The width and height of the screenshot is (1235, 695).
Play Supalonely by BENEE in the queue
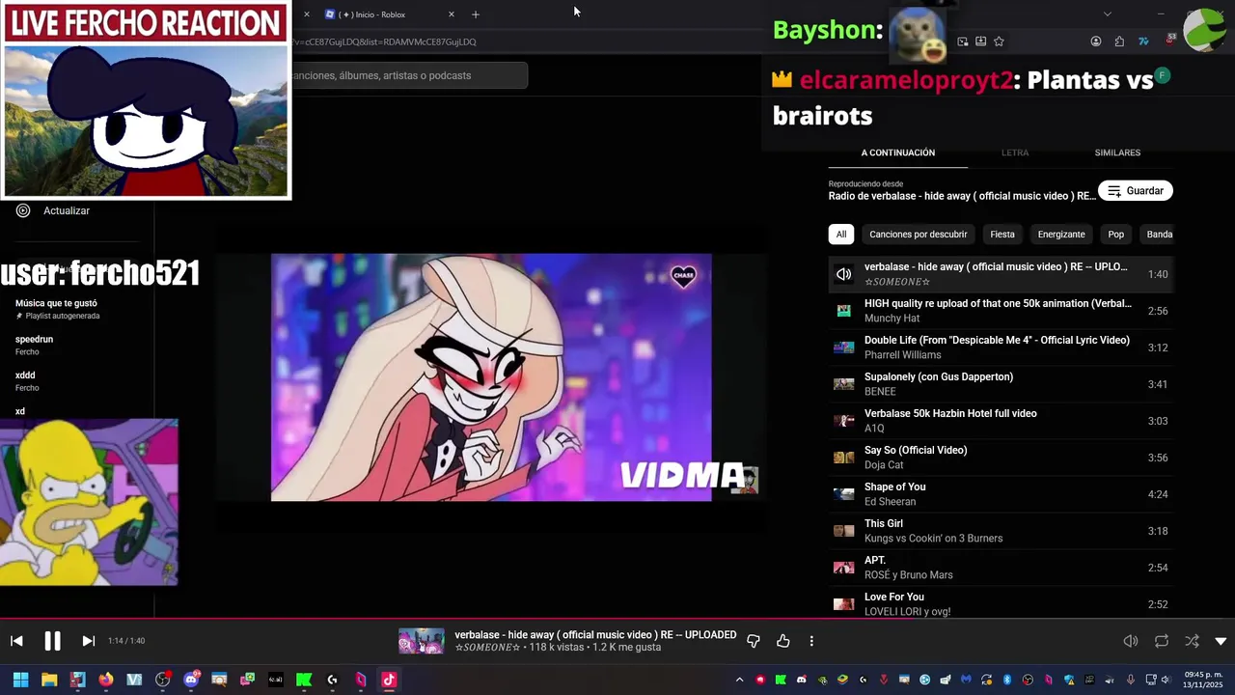[1001, 384]
